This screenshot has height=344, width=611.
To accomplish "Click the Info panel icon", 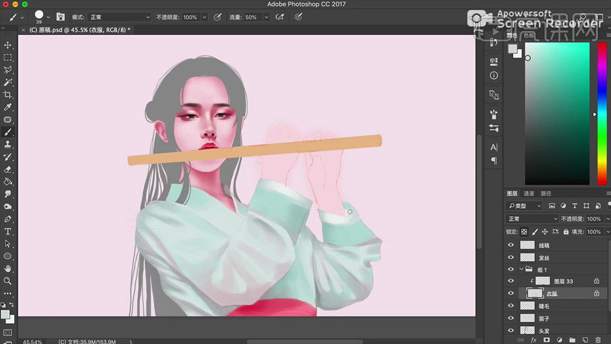I will (x=494, y=76).
